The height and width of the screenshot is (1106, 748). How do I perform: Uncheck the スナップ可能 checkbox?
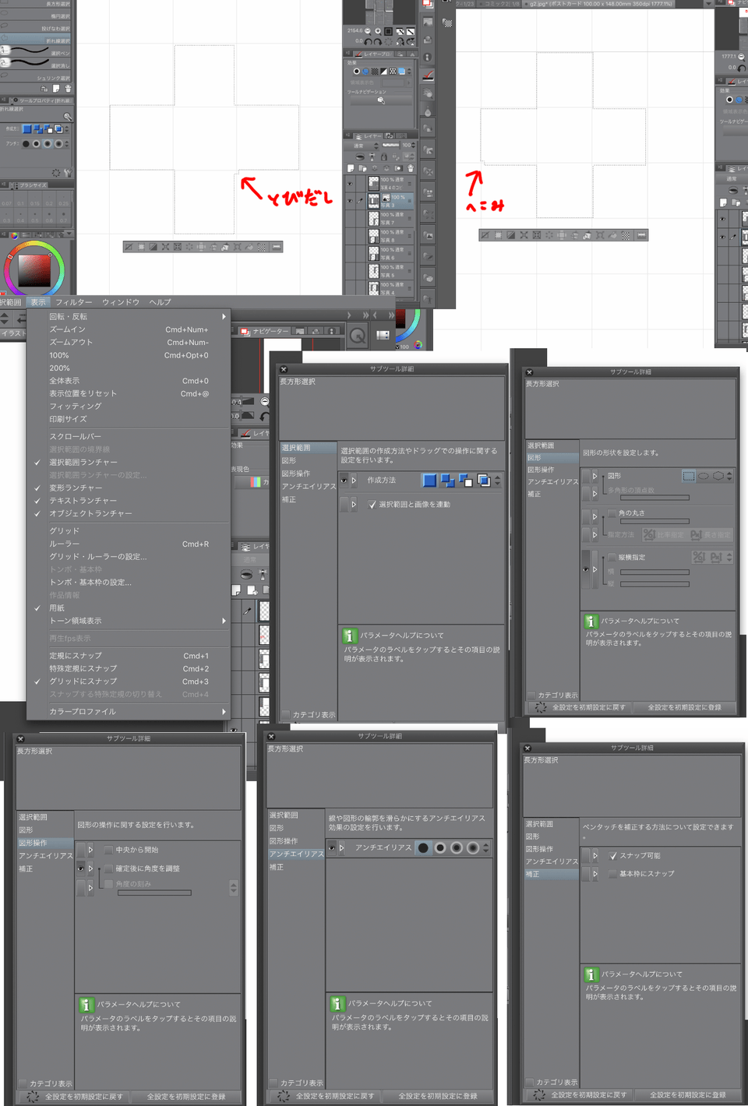tap(612, 855)
